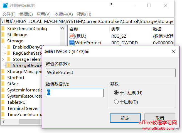Open the 查看(V) view menu
Viewport: 182px width, 133px height.
click(x=44, y=14)
